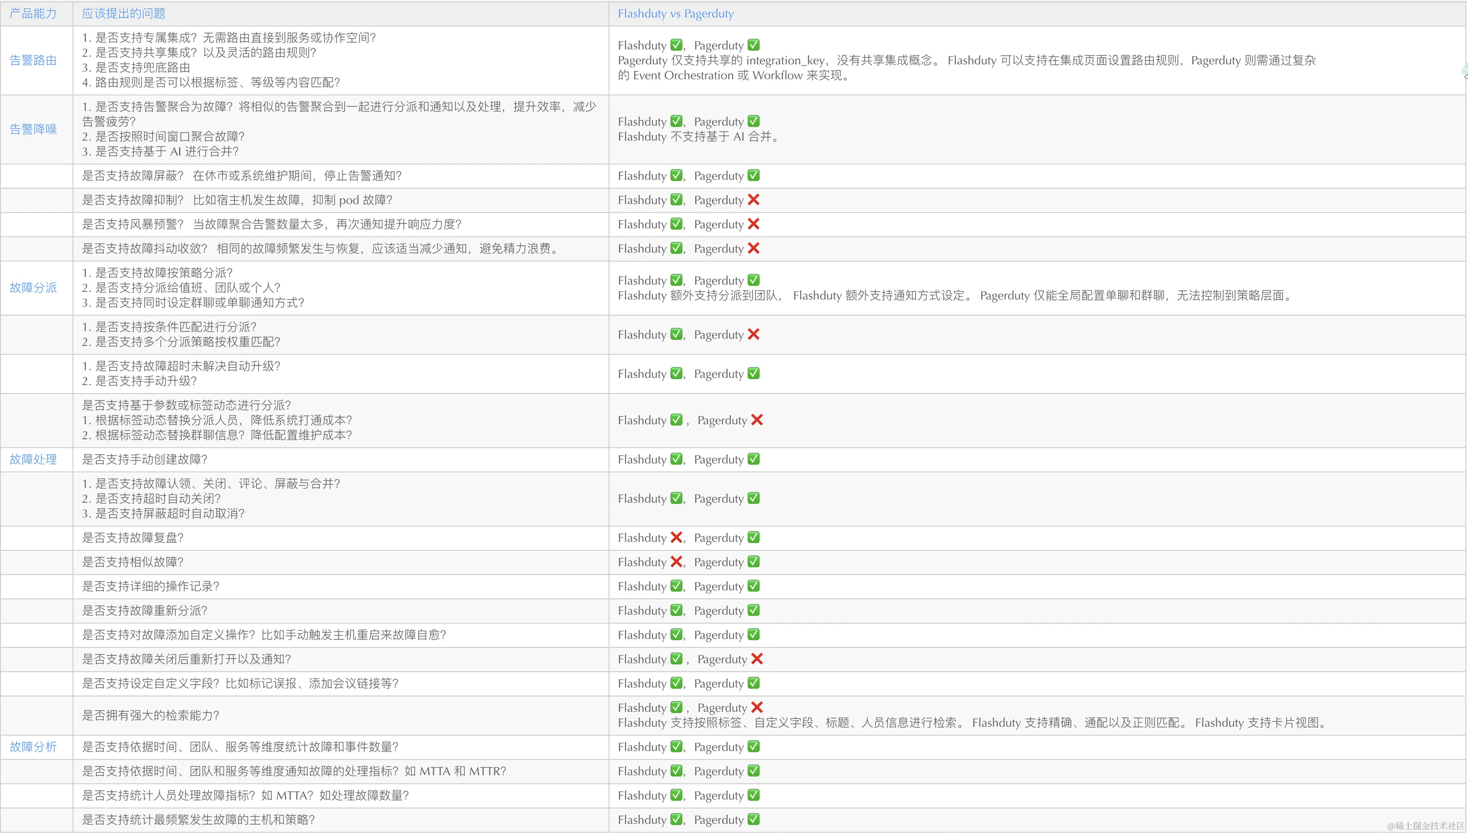Click Flashduty red X in 相似故障 row
Image resolution: width=1468 pixels, height=834 pixels.
pos(677,561)
